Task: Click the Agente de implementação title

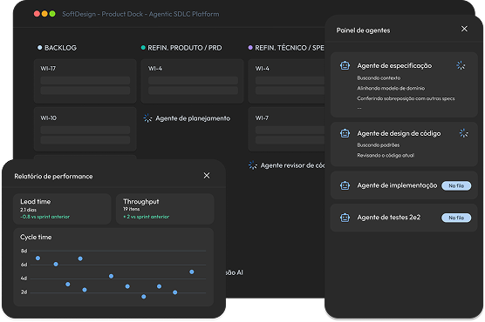Action: [x=397, y=185]
